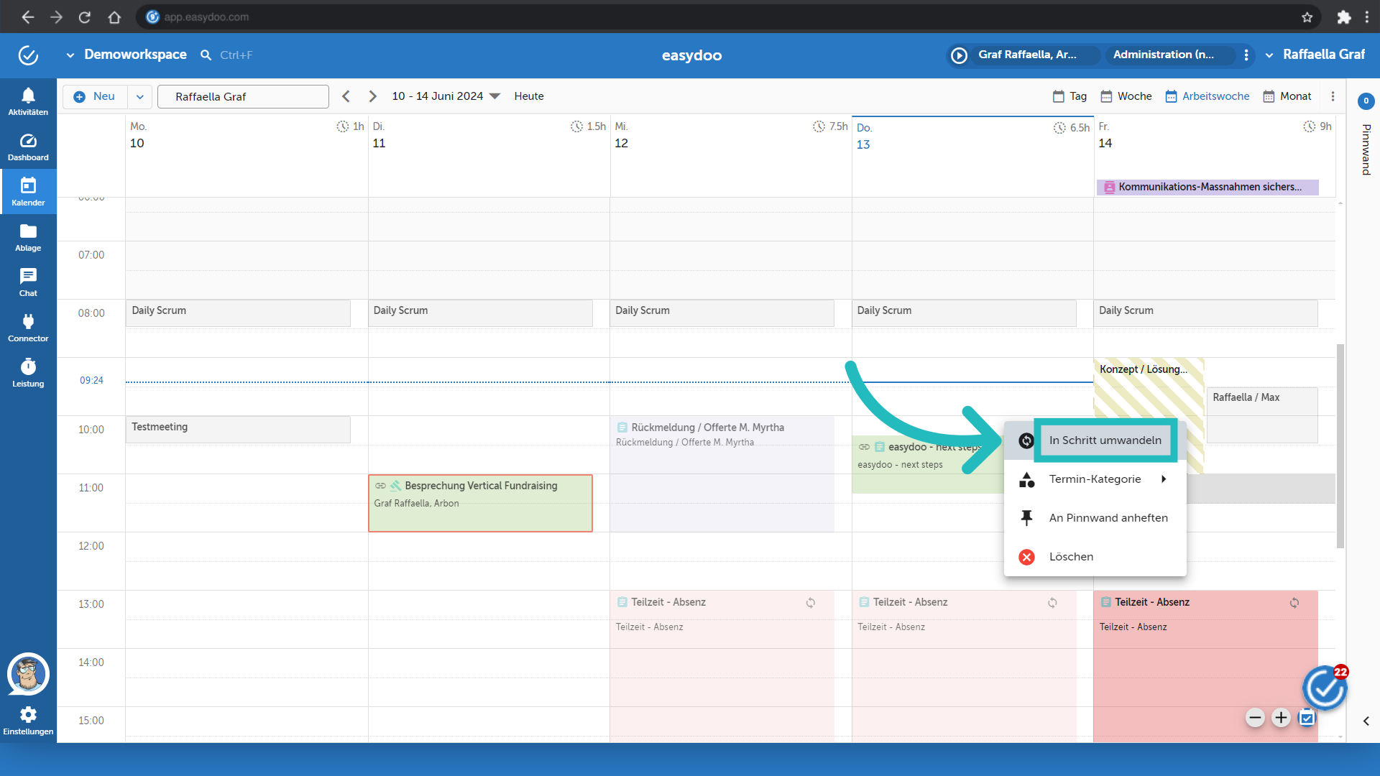1380x776 pixels.
Task: Zoom in calendar with plus button
Action: click(x=1281, y=717)
